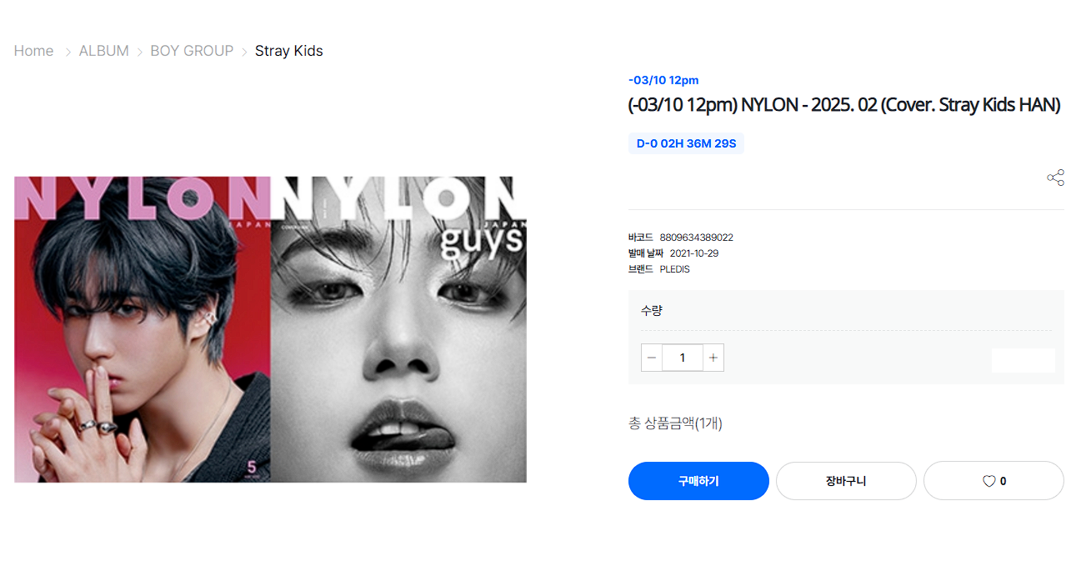Click the chevron between Home and ALBUM
This screenshot has height=581, width=1086.
pyautogui.click(x=68, y=52)
